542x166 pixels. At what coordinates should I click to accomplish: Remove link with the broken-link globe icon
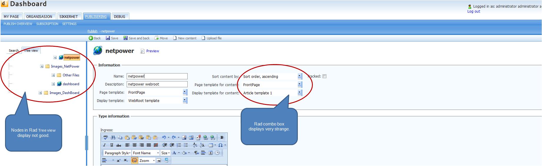[212, 138]
